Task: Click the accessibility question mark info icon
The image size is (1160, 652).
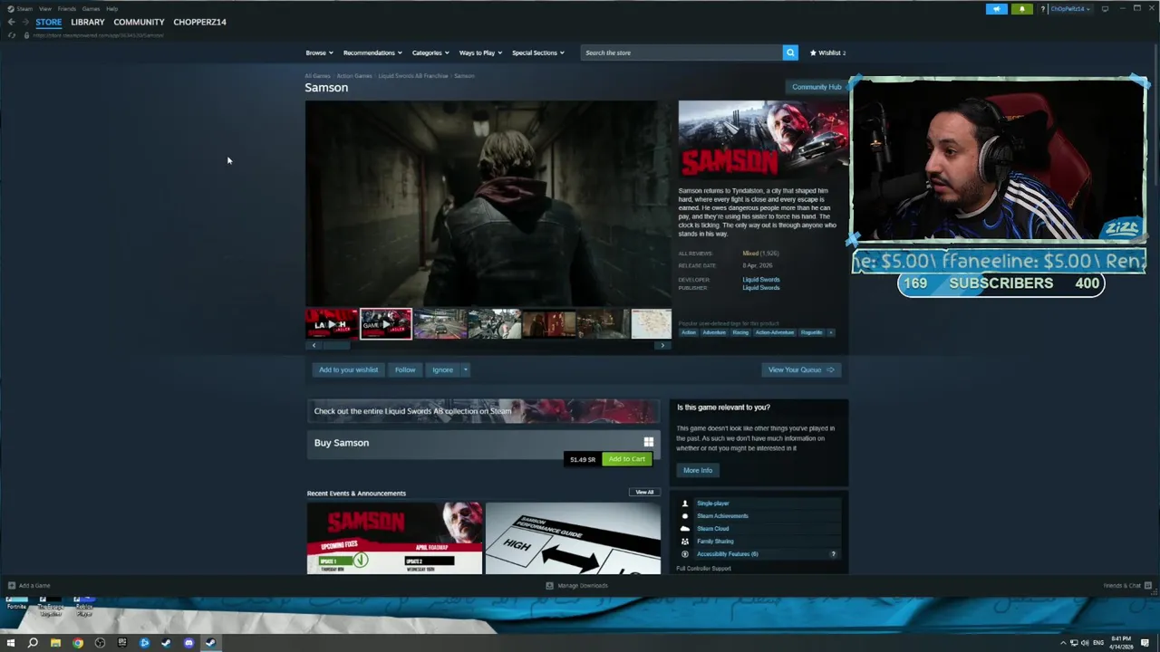Action: [x=833, y=554]
